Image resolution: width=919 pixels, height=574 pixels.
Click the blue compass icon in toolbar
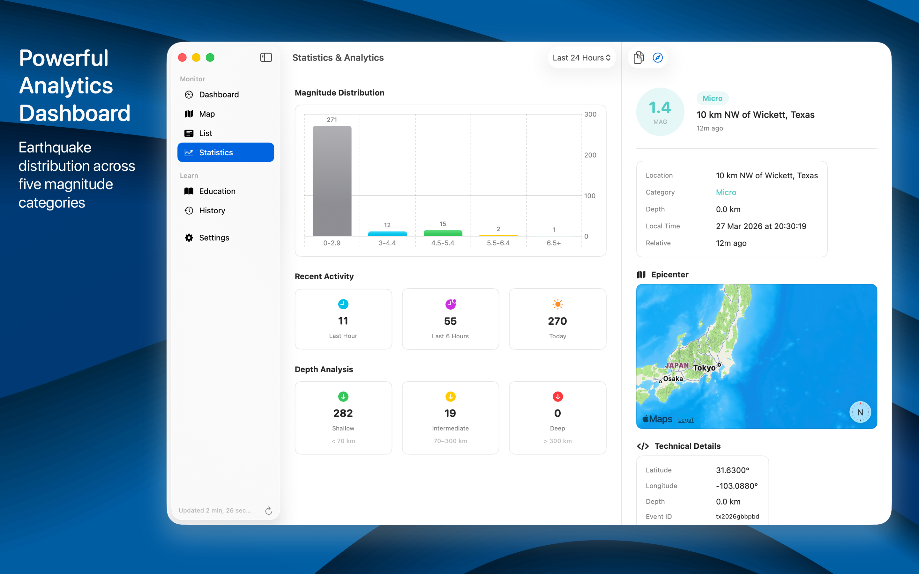pos(658,57)
